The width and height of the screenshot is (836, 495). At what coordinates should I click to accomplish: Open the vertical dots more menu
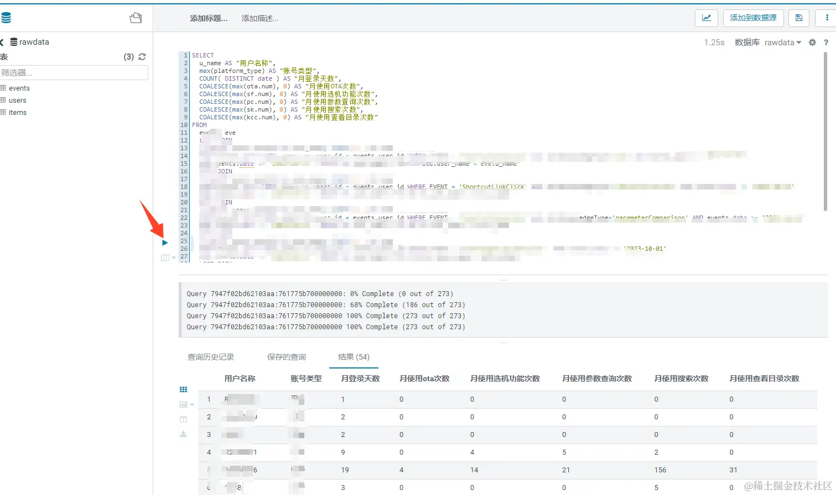click(x=827, y=18)
